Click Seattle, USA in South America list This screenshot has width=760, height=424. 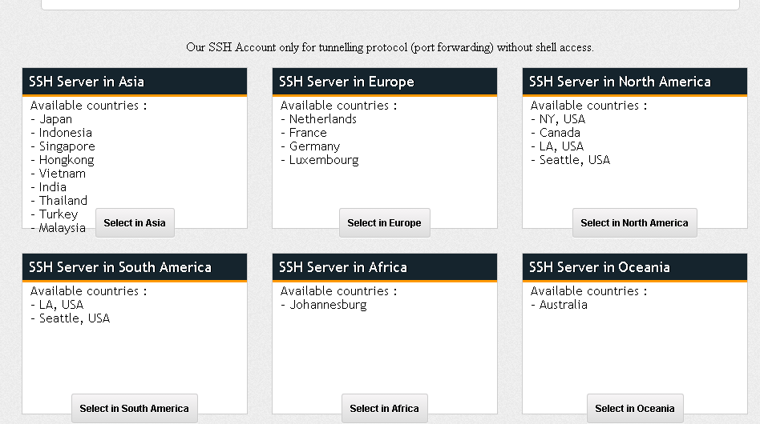click(x=75, y=318)
